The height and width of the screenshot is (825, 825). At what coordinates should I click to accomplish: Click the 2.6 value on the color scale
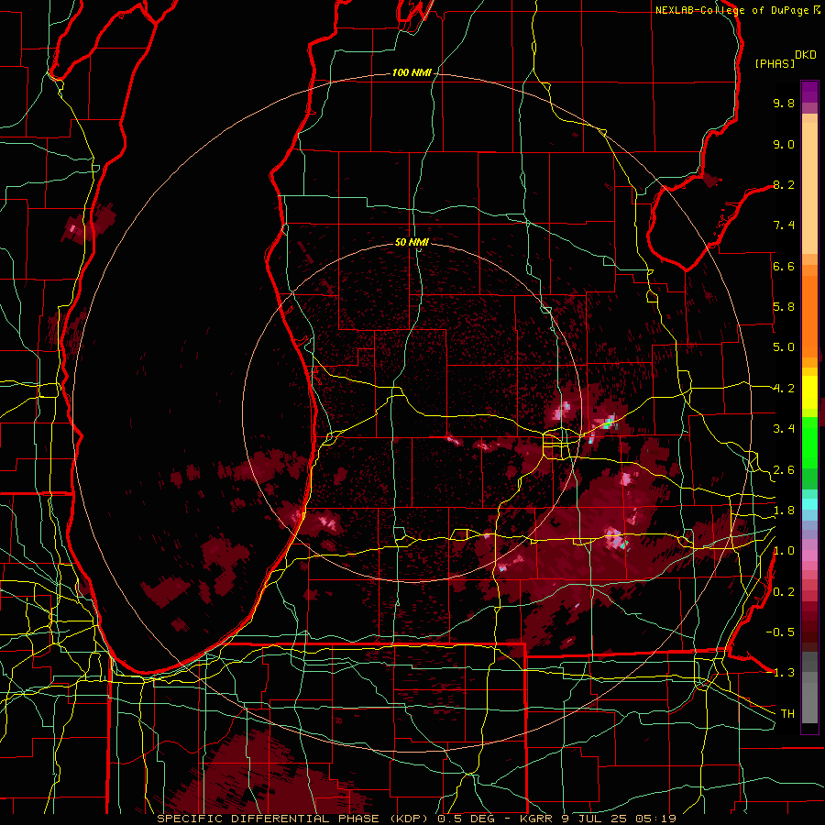pyautogui.click(x=784, y=470)
